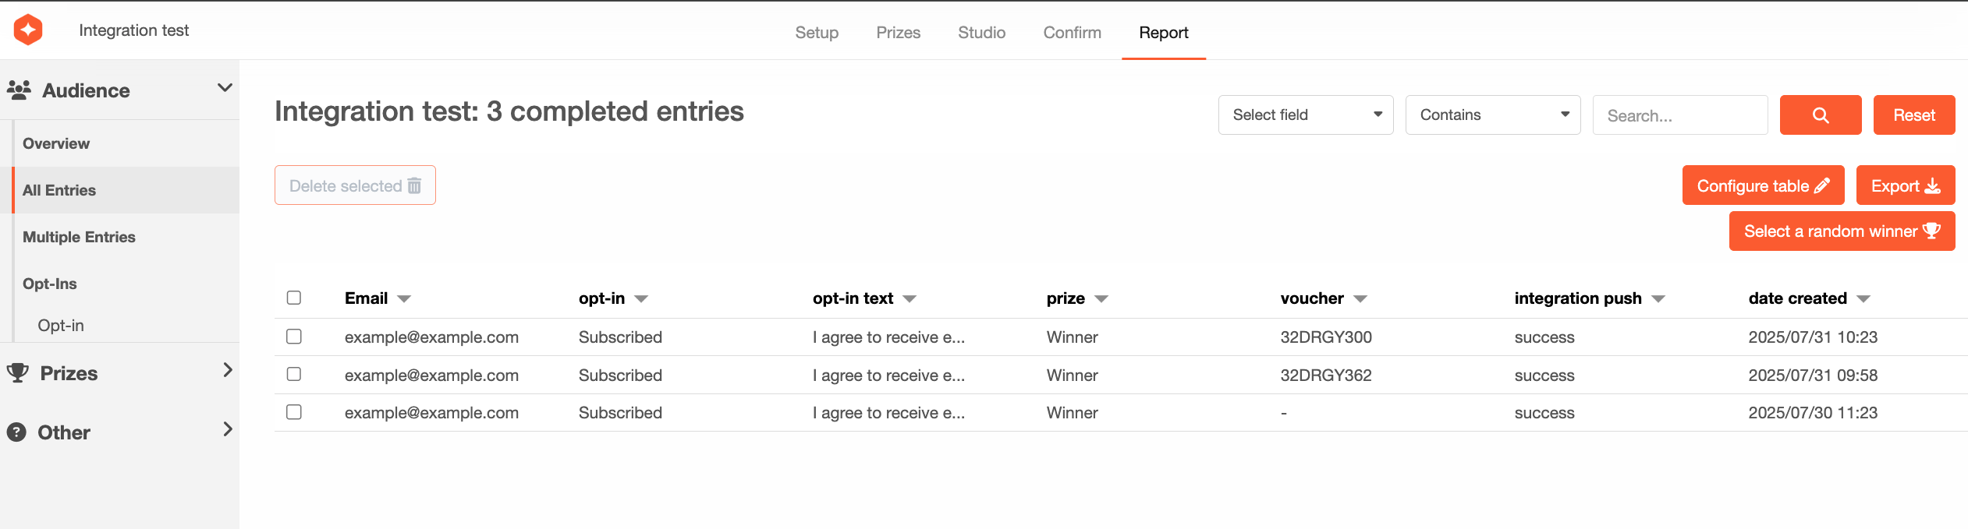Click the Search input field
The height and width of the screenshot is (529, 1968).
(x=1679, y=115)
